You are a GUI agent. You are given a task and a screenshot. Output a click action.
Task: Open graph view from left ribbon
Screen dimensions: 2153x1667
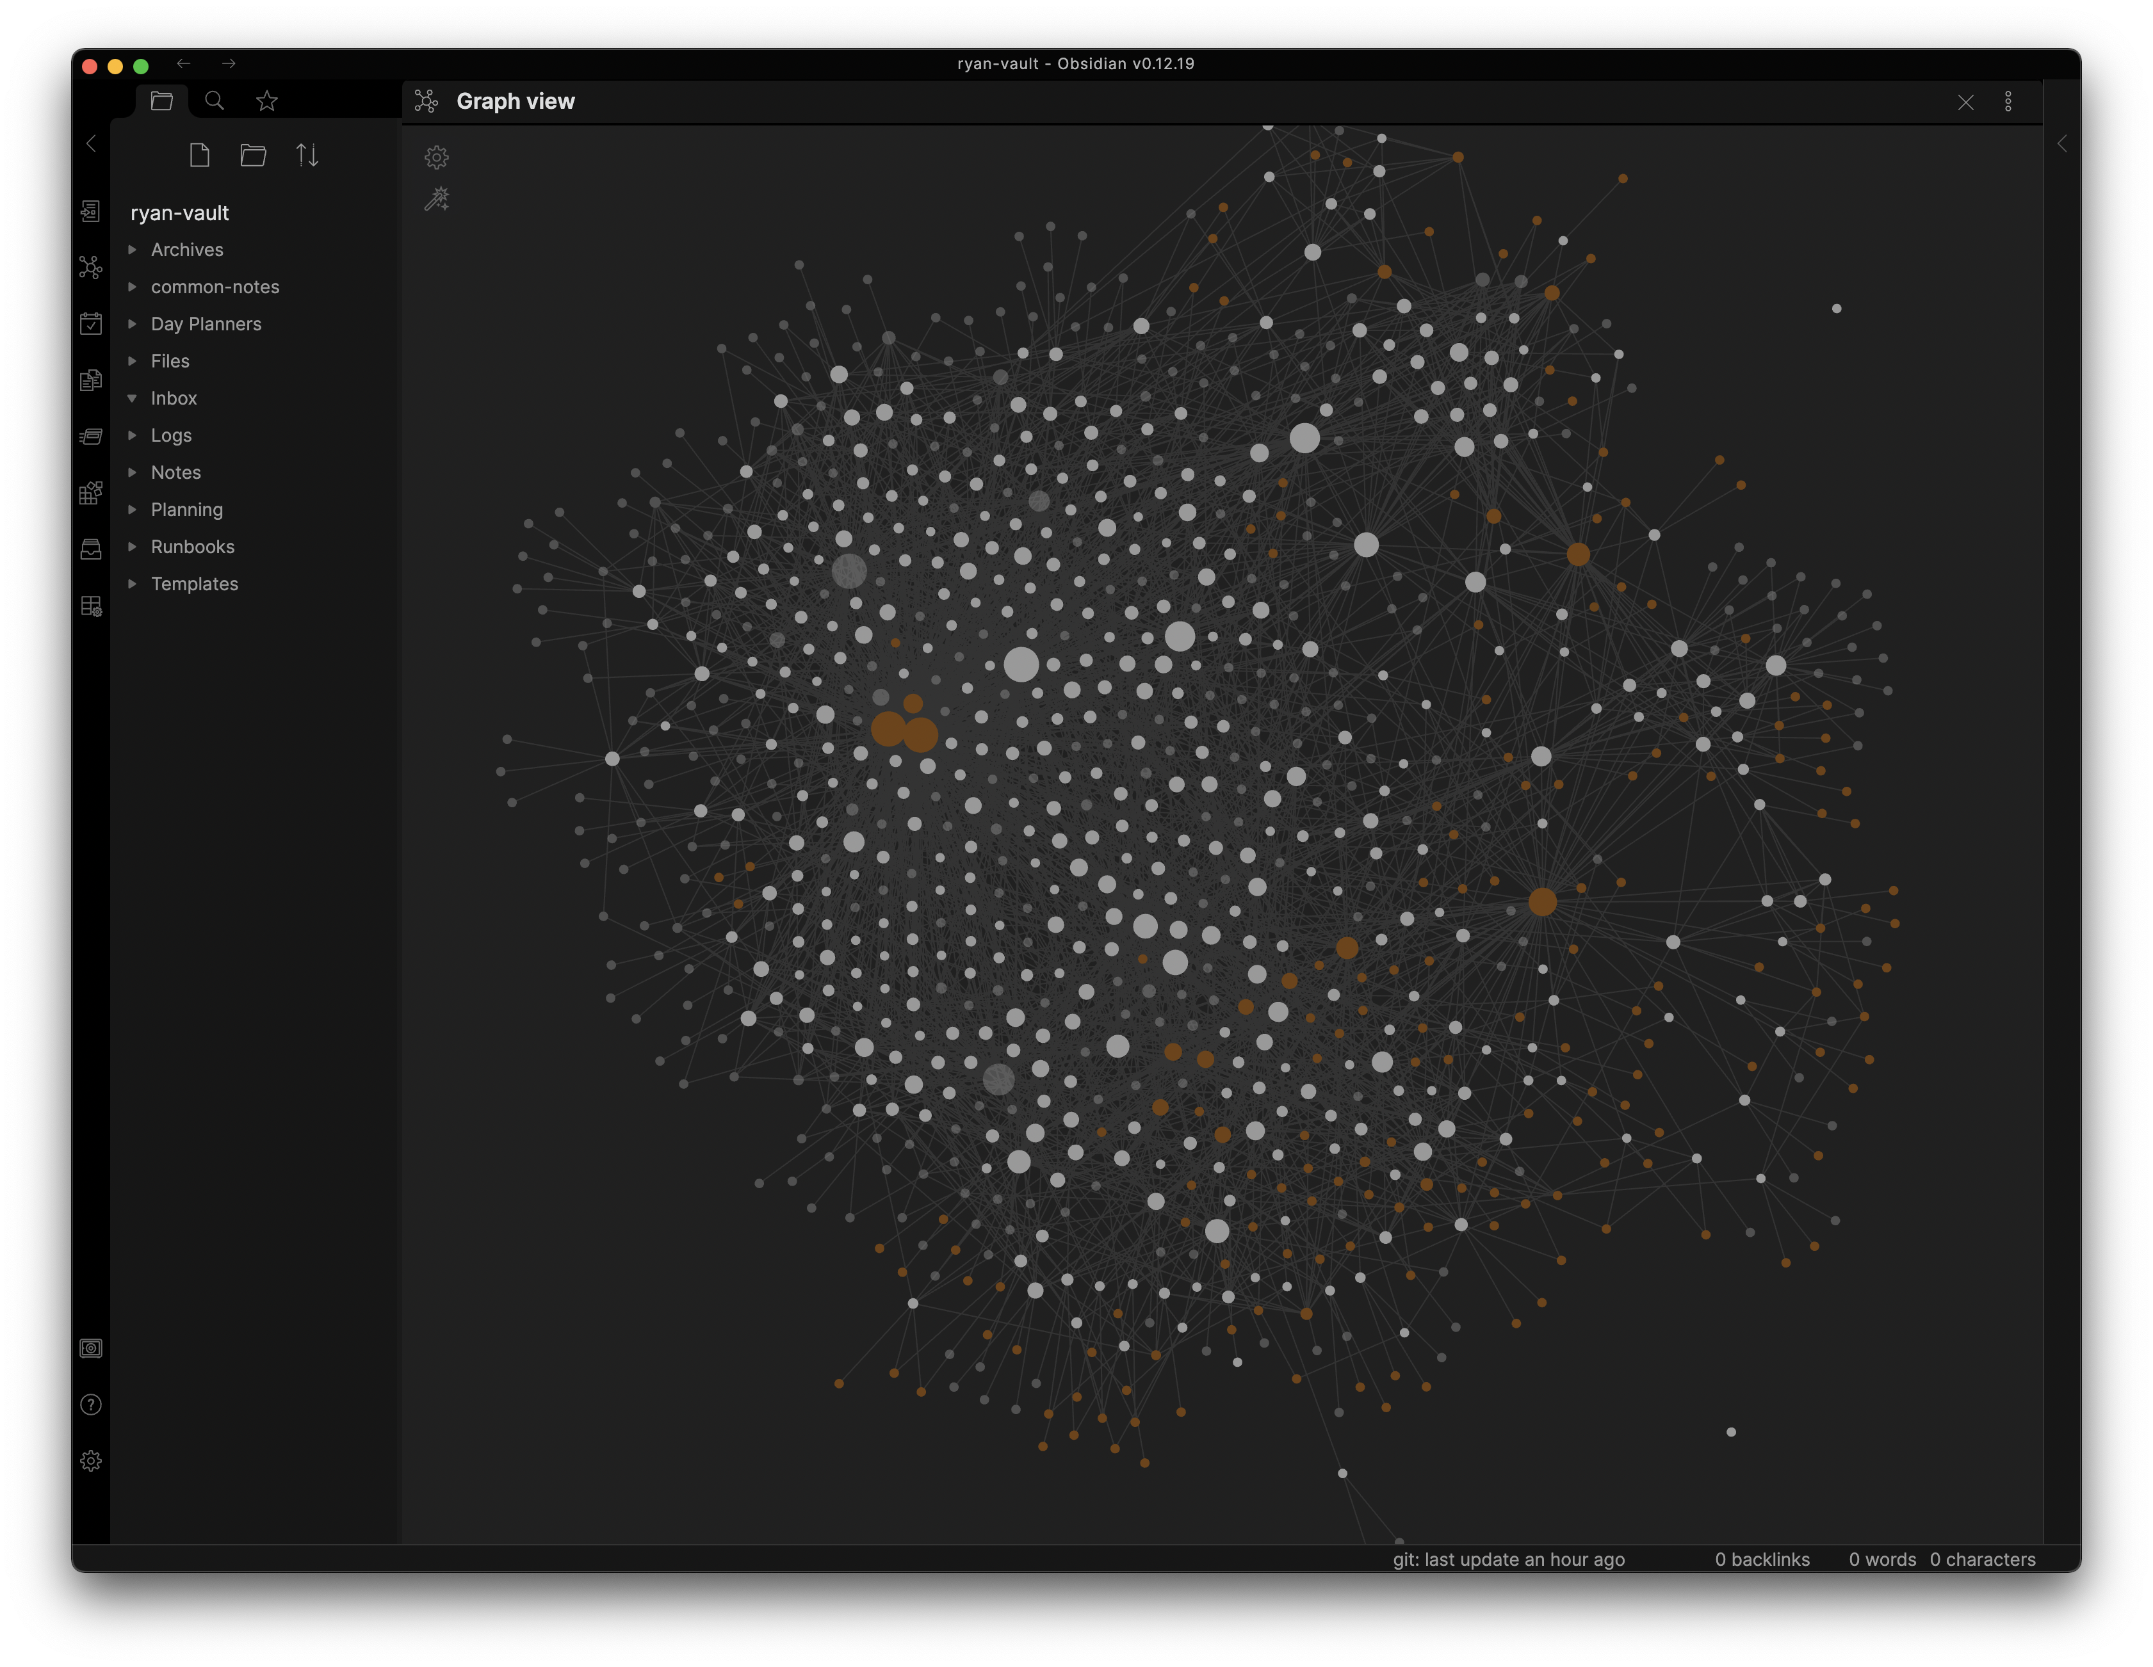pyautogui.click(x=91, y=267)
